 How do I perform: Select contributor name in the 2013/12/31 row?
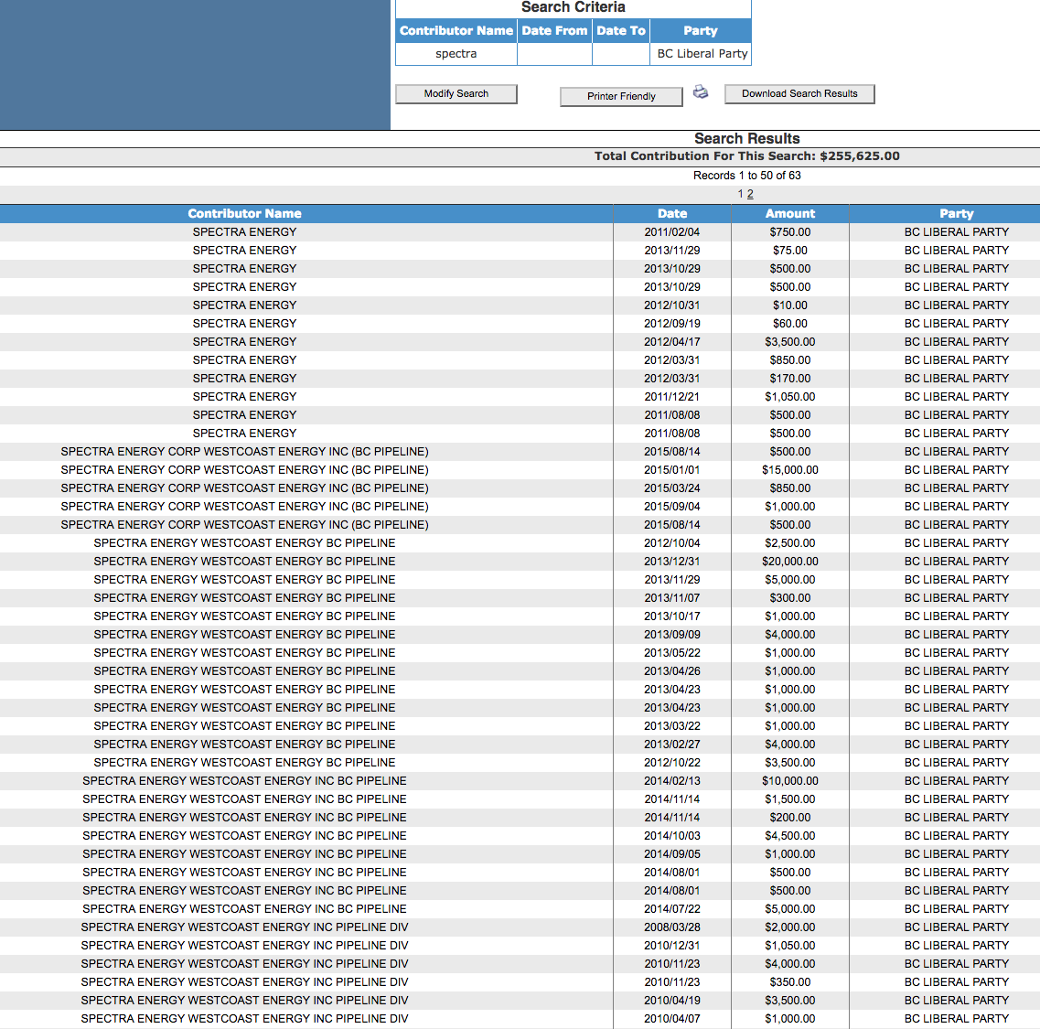(244, 562)
